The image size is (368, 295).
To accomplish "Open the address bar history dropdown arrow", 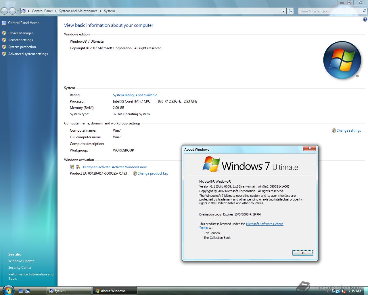I will (283, 11).
